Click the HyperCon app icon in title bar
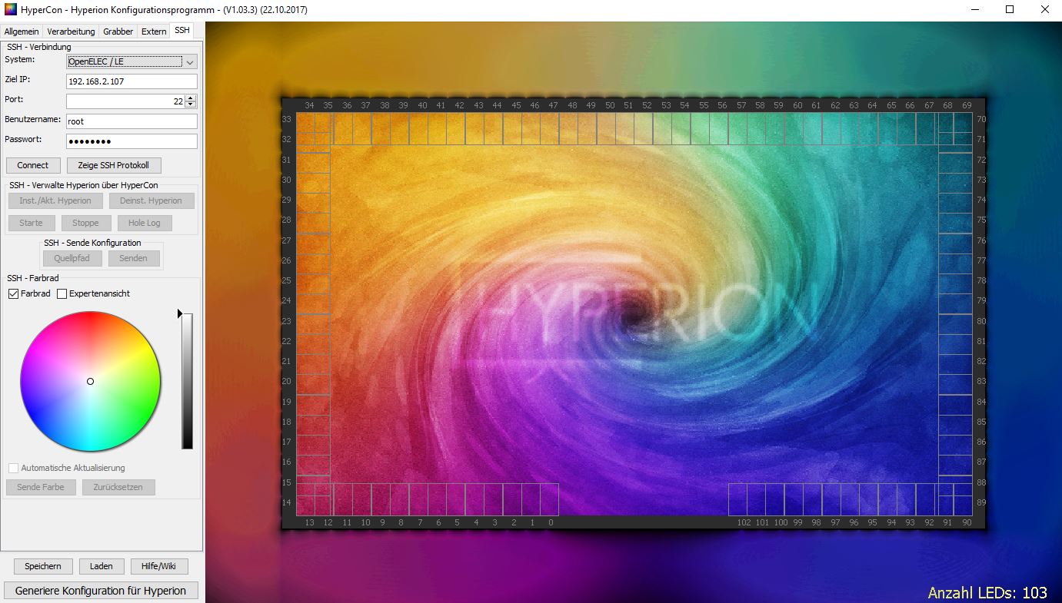1062x603 pixels. [x=10, y=10]
